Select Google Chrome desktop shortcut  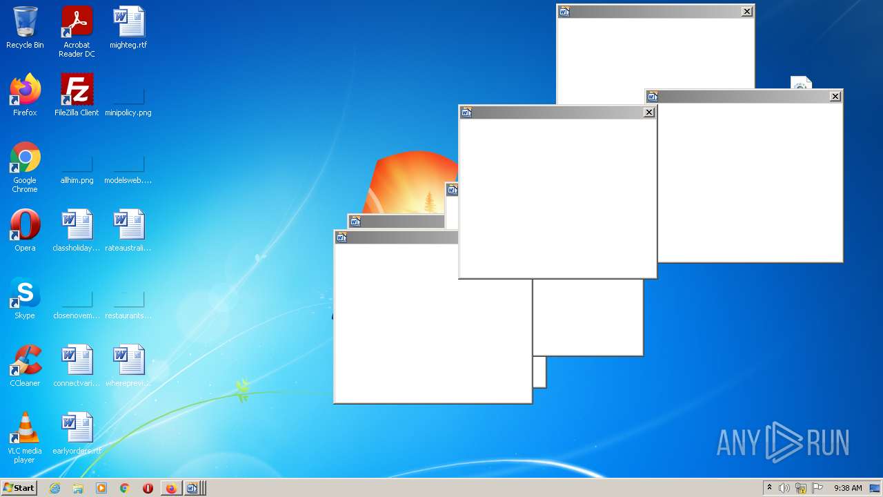(25, 167)
